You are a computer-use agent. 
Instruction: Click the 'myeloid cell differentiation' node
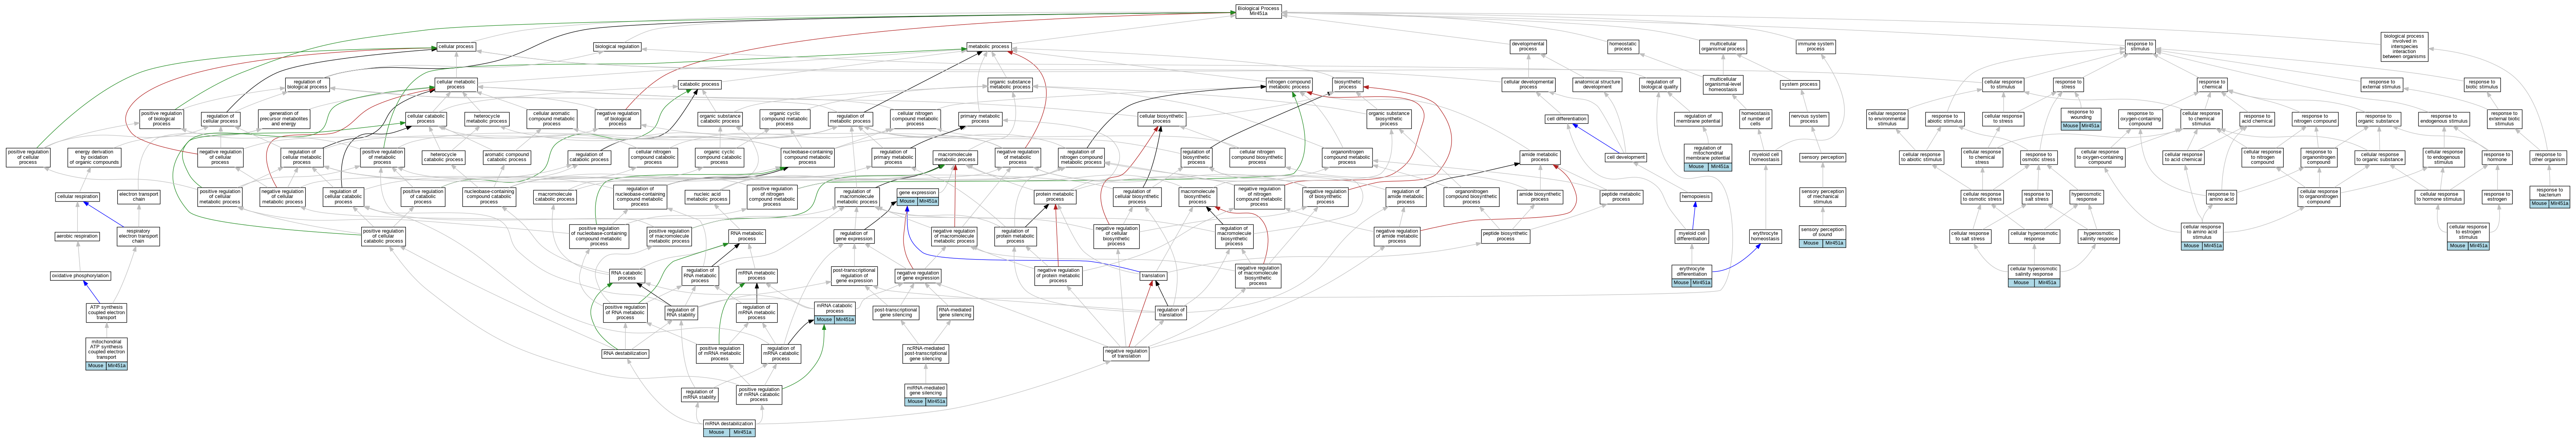pos(1692,236)
